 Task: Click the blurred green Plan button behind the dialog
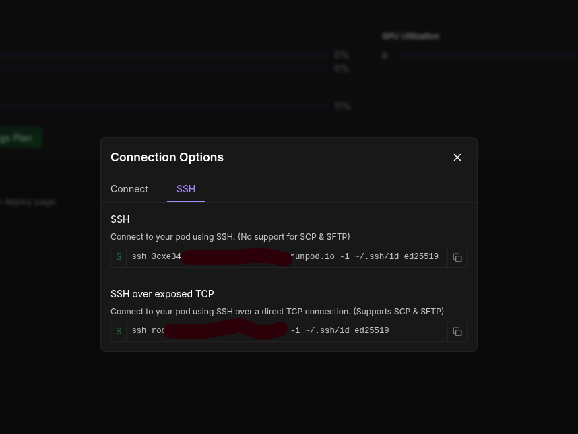19,138
